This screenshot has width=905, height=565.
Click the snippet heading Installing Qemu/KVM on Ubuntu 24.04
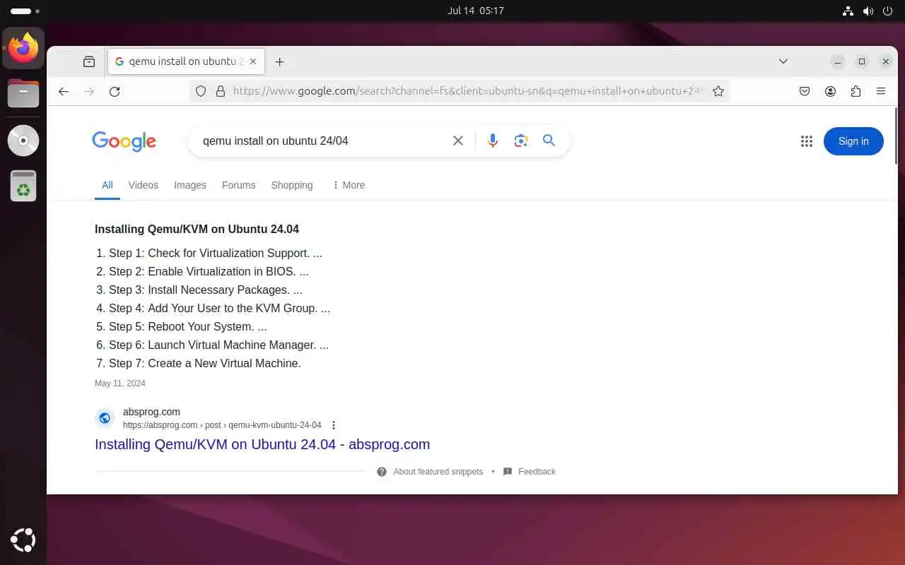click(x=197, y=229)
